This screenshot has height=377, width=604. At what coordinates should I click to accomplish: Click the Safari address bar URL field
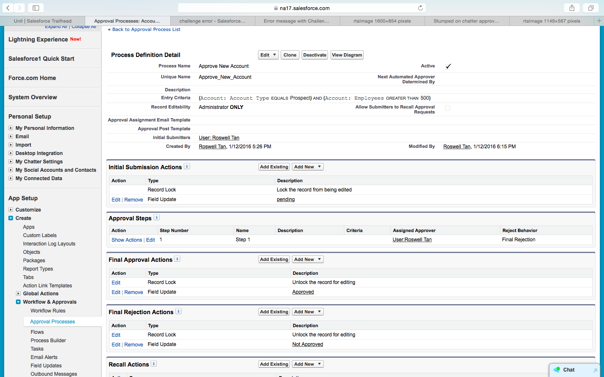(302, 8)
